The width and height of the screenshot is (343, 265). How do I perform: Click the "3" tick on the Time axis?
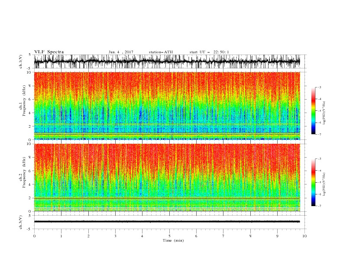(115, 236)
